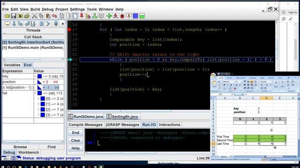The image size is (300, 168).
Task: Click the Call Stack horizontal scrollbar
Action: pos(33,59)
